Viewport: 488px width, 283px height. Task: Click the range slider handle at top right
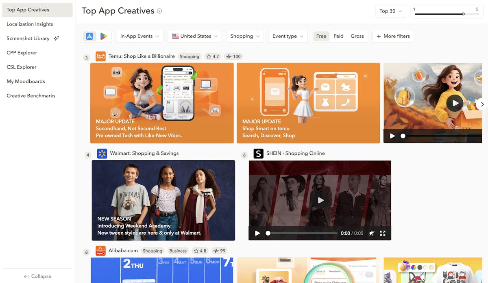463,14
